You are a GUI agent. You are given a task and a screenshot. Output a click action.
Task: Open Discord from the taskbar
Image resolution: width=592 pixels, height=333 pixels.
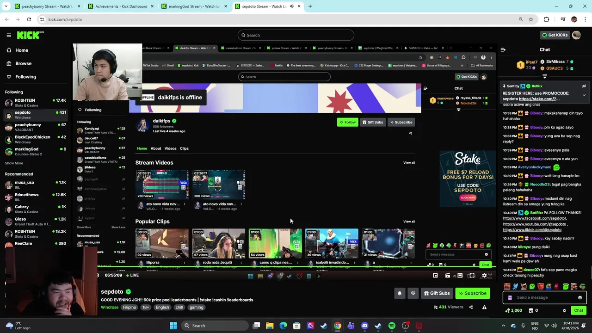pos(364,326)
